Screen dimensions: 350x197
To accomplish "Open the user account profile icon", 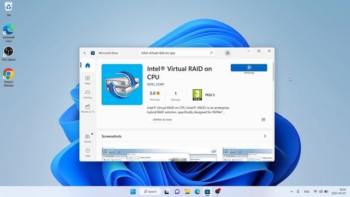I will [x=227, y=53].
